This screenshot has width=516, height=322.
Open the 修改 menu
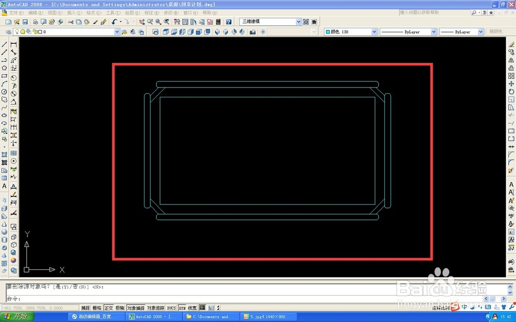(171, 13)
